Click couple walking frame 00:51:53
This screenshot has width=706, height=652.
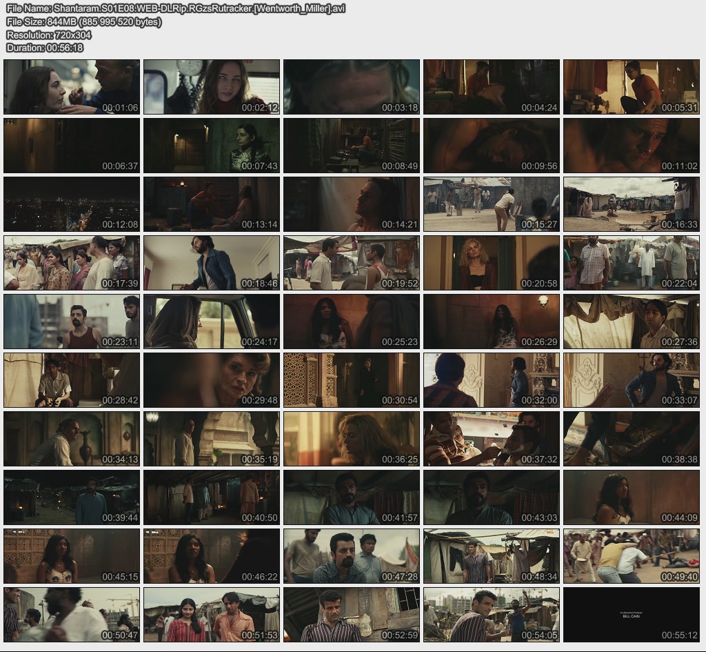212,615
